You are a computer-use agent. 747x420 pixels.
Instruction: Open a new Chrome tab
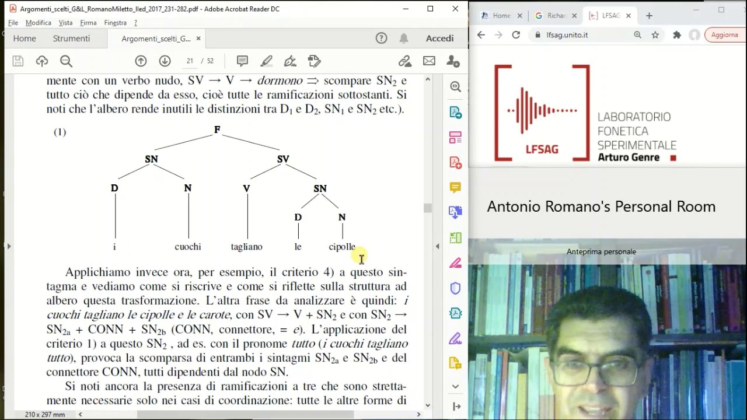coord(649,16)
